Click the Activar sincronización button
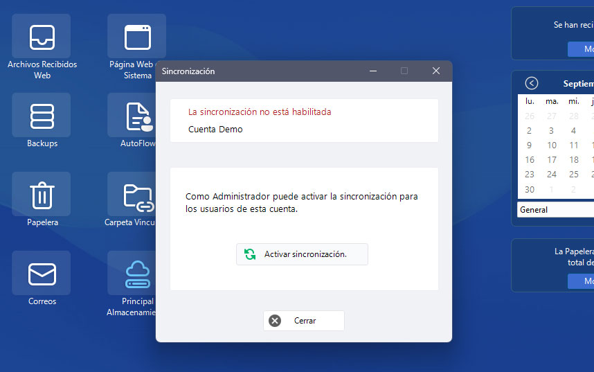Image resolution: width=594 pixels, height=372 pixels. (302, 254)
